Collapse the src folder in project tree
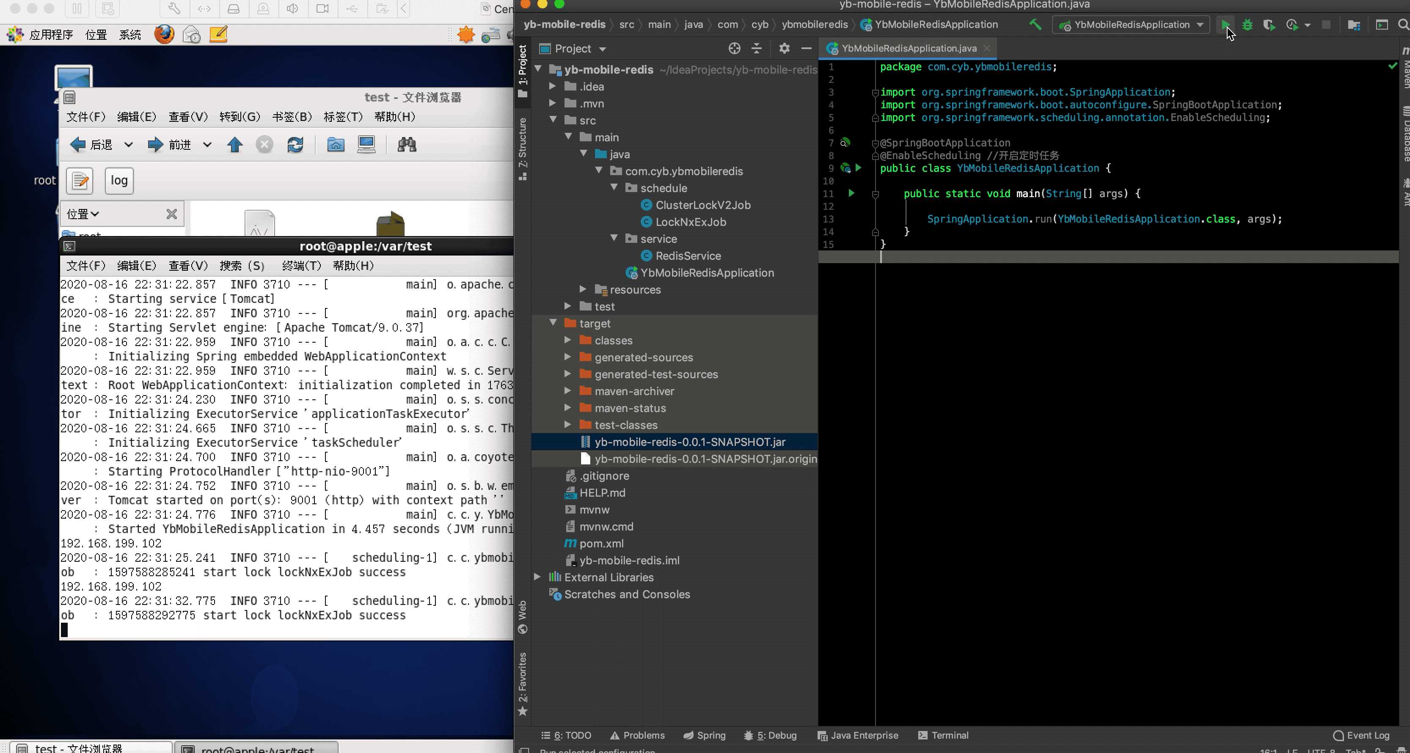This screenshot has width=1410, height=753. pyautogui.click(x=553, y=120)
